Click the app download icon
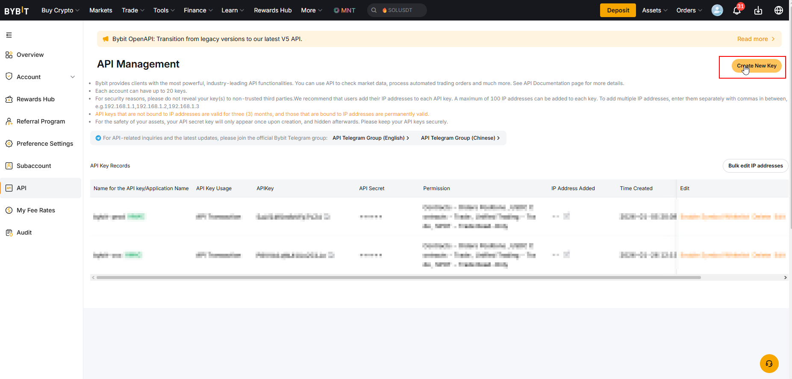The image size is (792, 379). click(x=758, y=10)
